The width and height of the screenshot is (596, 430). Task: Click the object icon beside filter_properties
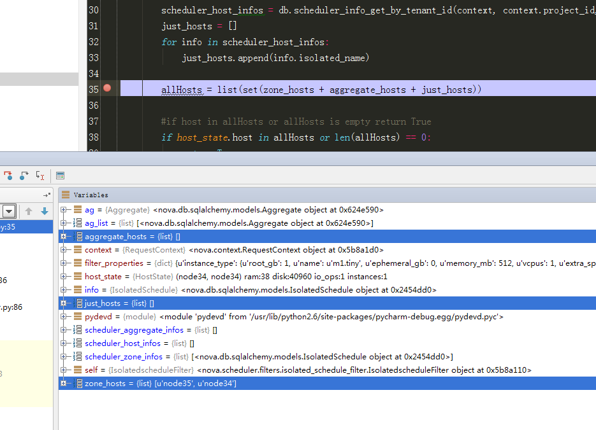[78, 263]
